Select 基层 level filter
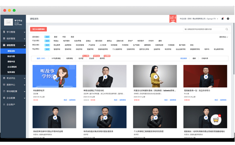Image resolution: width=235 pixels, height=145 pixels. pyautogui.click(x=56, y=37)
